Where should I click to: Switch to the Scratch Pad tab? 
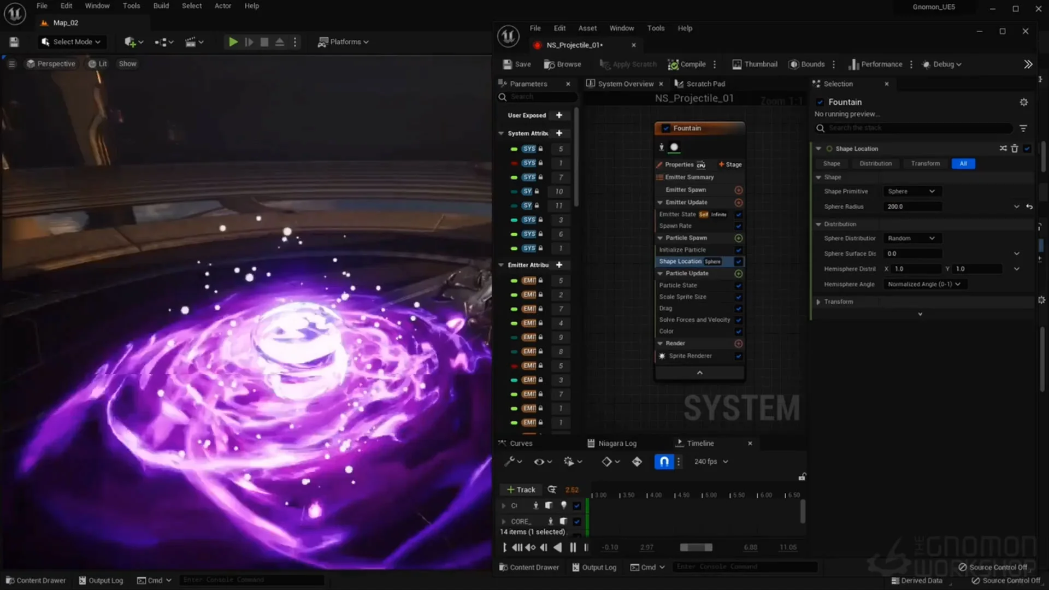tap(700, 84)
